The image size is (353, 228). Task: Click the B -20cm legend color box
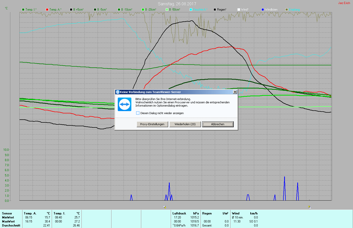coord(143,10)
